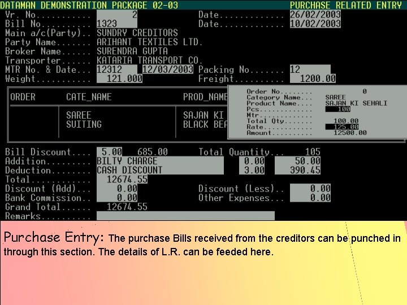This screenshot has width=407, height=305.
Task: Select the Addition field BILTY CHARGE
Action: pyautogui.click(x=160, y=161)
